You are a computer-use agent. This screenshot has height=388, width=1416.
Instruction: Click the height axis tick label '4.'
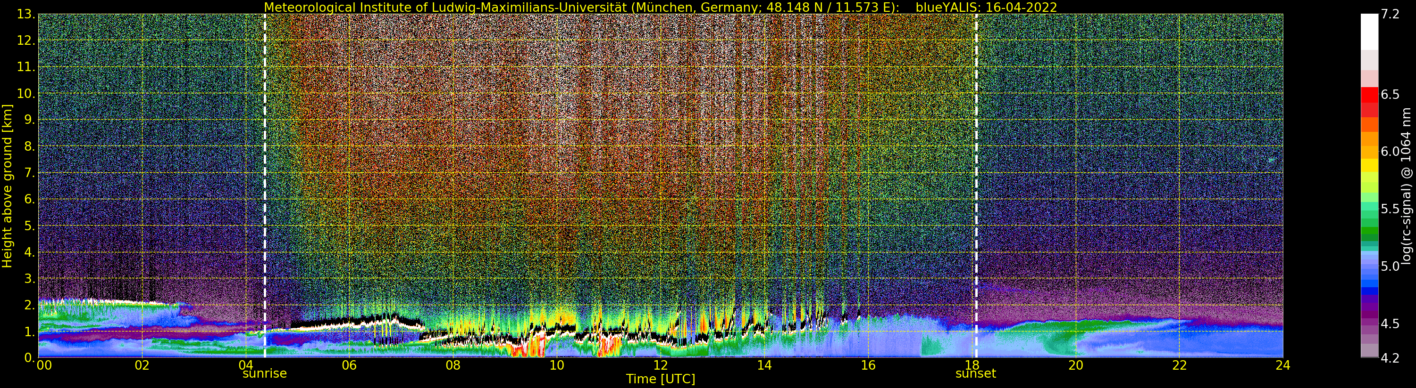(30, 252)
